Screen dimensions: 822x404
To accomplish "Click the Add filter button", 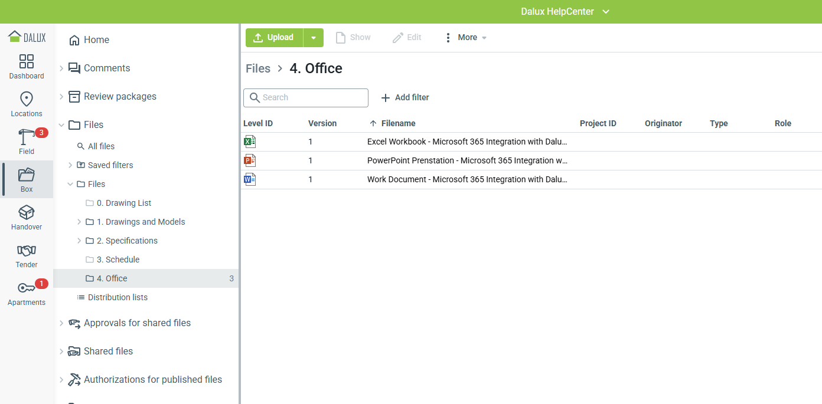I will 405,97.
